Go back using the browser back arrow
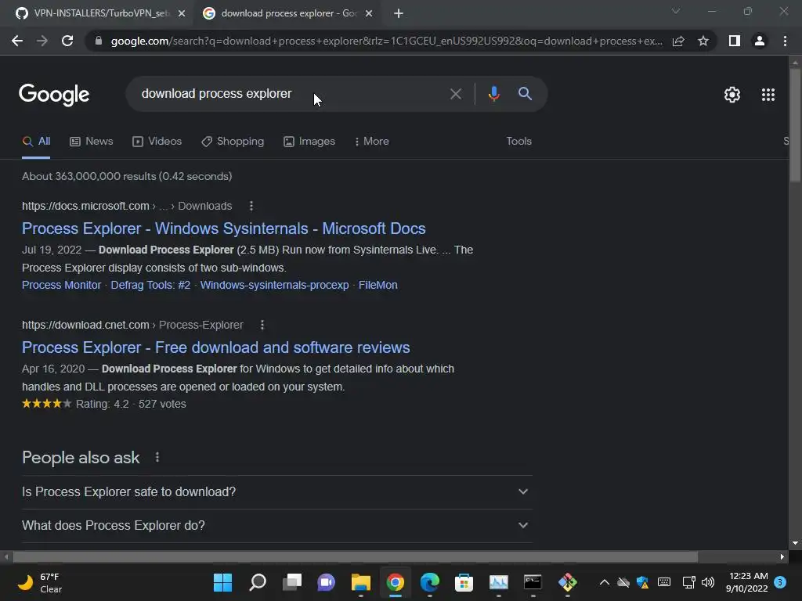Viewport: 802px width, 601px height. coord(17,41)
